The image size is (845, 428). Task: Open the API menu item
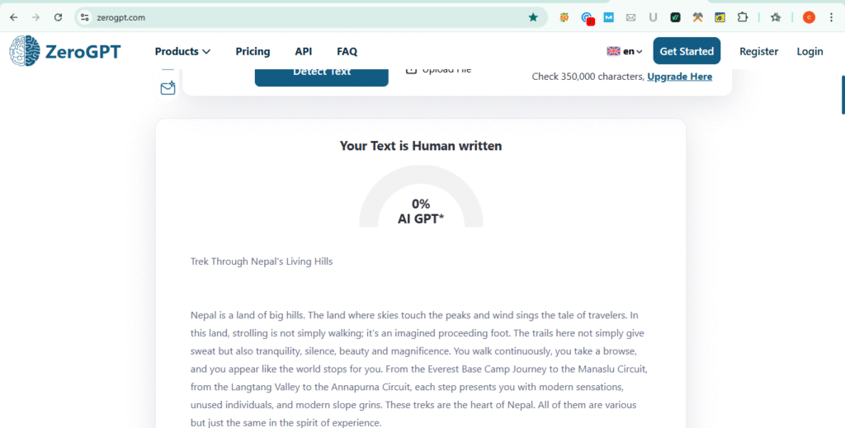pyautogui.click(x=304, y=51)
